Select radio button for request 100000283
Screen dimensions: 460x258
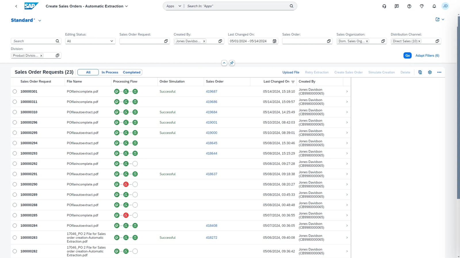pyautogui.click(x=15, y=238)
